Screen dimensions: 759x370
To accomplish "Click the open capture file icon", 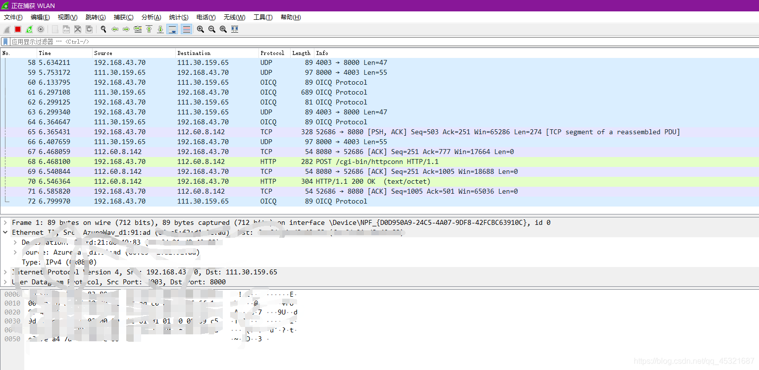I will click(x=55, y=29).
